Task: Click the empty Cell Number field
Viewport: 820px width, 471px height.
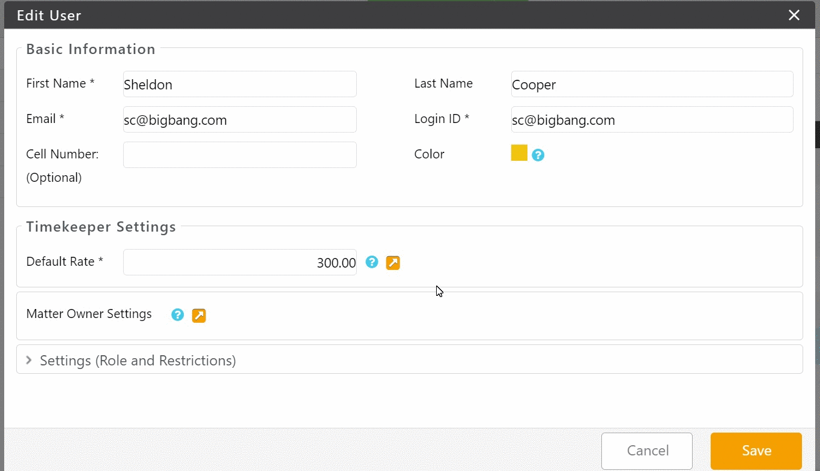Action: coord(240,155)
